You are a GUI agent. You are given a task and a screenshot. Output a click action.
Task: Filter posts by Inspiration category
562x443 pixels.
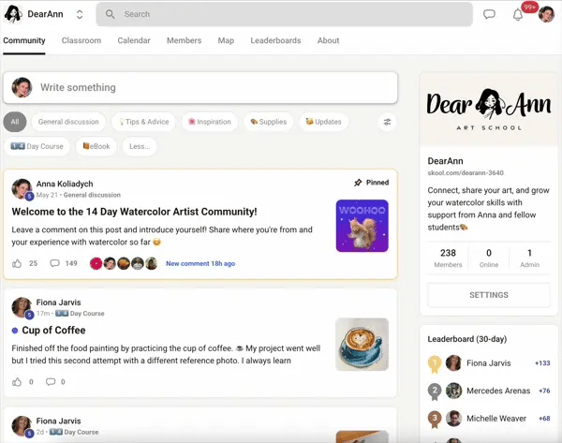coord(209,122)
